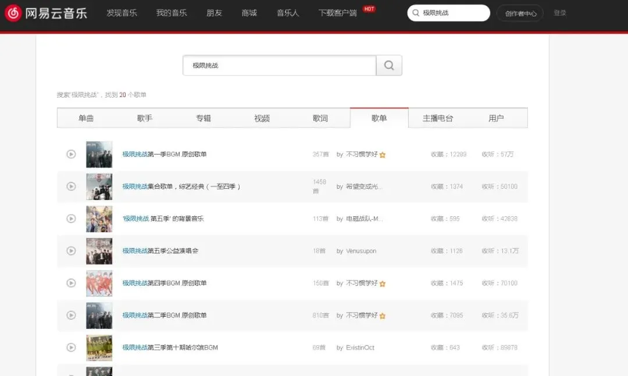The image size is (628, 376).
Task: Open creator Venusupon profile
Action: [x=361, y=250]
